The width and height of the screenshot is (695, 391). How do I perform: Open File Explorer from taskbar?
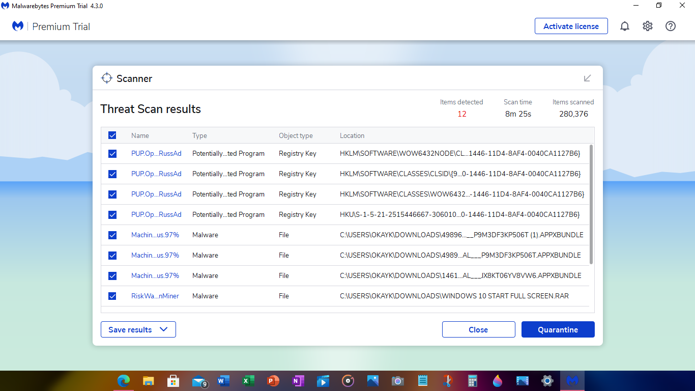tap(148, 380)
